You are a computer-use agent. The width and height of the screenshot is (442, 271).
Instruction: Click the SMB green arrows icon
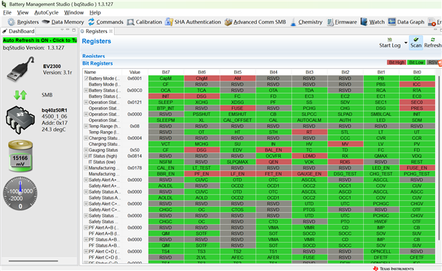click(x=20, y=95)
